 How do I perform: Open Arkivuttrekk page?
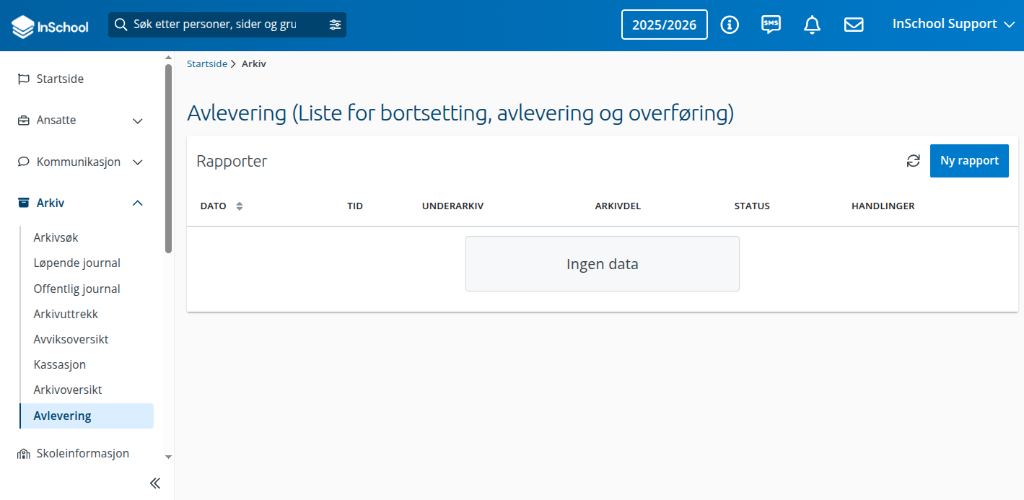(x=66, y=314)
